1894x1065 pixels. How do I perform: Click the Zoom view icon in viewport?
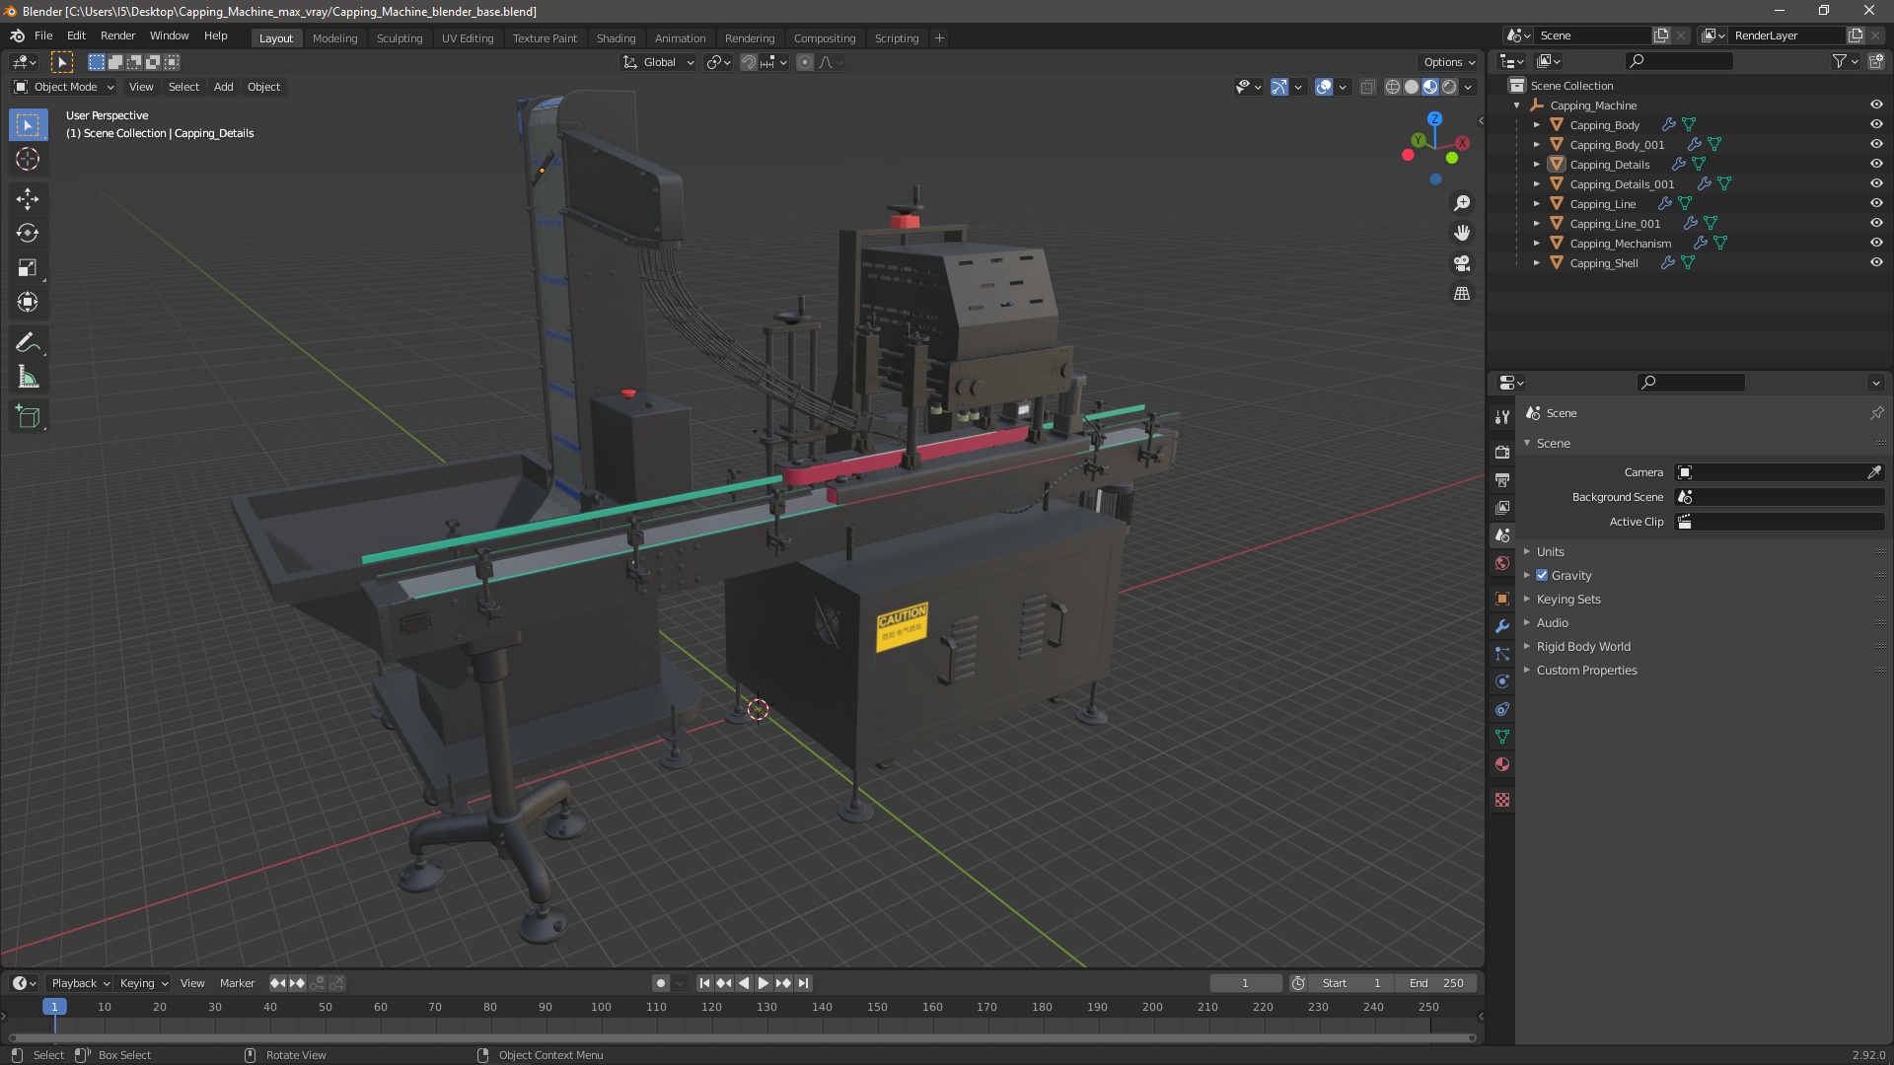1462,203
